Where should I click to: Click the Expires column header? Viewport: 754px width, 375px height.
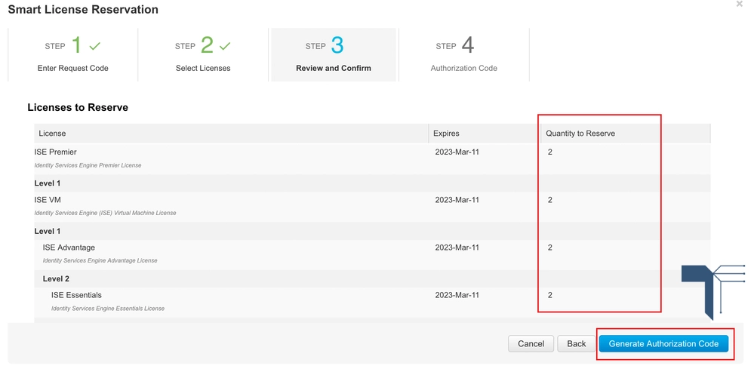485,133
